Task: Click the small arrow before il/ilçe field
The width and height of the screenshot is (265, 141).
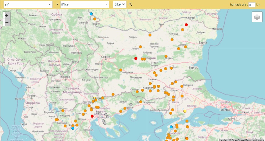Action: [57, 4]
